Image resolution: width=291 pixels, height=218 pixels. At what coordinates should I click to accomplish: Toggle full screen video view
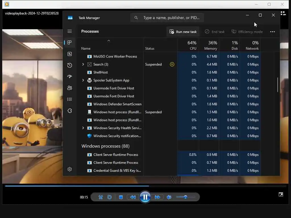(281, 194)
